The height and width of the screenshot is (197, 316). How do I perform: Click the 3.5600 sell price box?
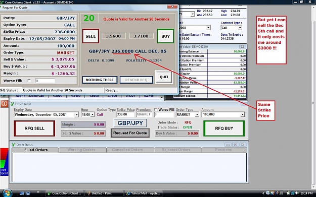coord(113,36)
